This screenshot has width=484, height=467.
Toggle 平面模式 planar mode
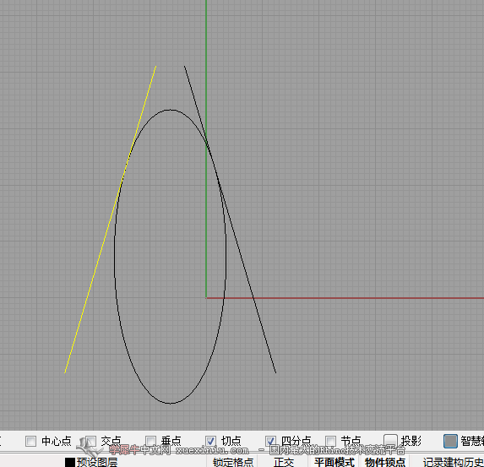point(334,463)
